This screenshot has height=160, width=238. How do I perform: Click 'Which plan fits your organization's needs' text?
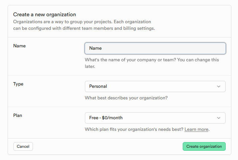(134, 129)
